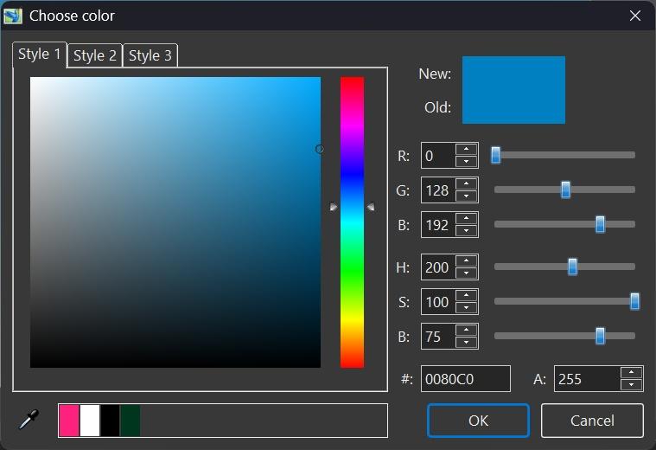Select the pink recent color swatch
This screenshot has height=450, width=656.
point(68,421)
